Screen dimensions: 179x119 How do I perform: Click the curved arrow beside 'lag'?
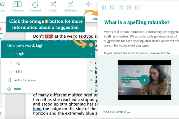click(91, 62)
